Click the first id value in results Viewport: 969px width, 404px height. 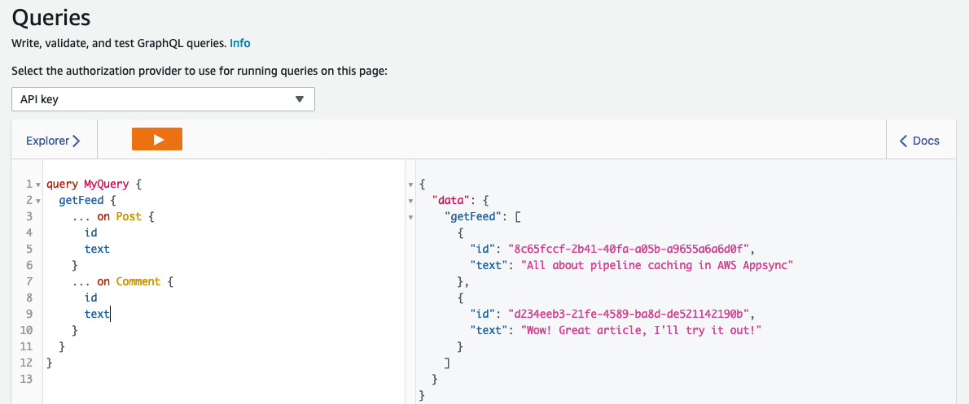[x=629, y=250]
